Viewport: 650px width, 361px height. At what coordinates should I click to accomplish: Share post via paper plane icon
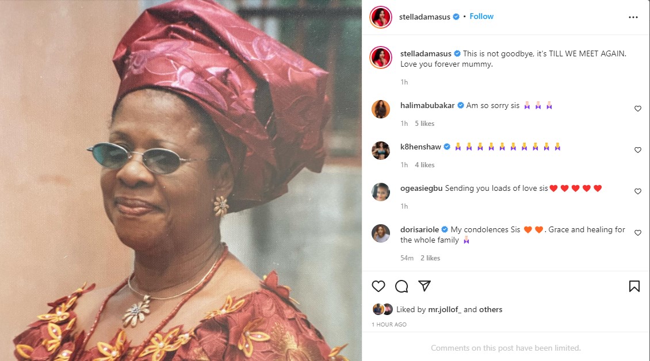point(425,286)
